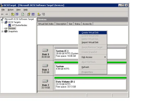
Task: Click the green bar above Data Volume
Action: [x=90, y=78]
